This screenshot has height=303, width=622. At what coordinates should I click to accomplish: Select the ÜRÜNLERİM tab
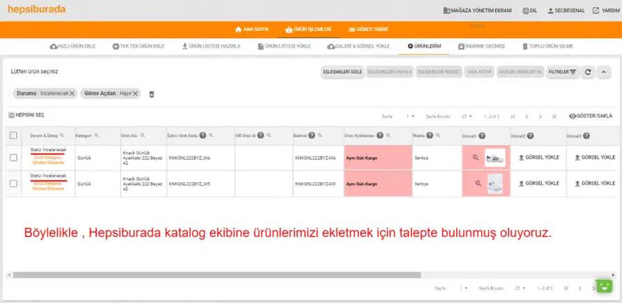point(424,46)
